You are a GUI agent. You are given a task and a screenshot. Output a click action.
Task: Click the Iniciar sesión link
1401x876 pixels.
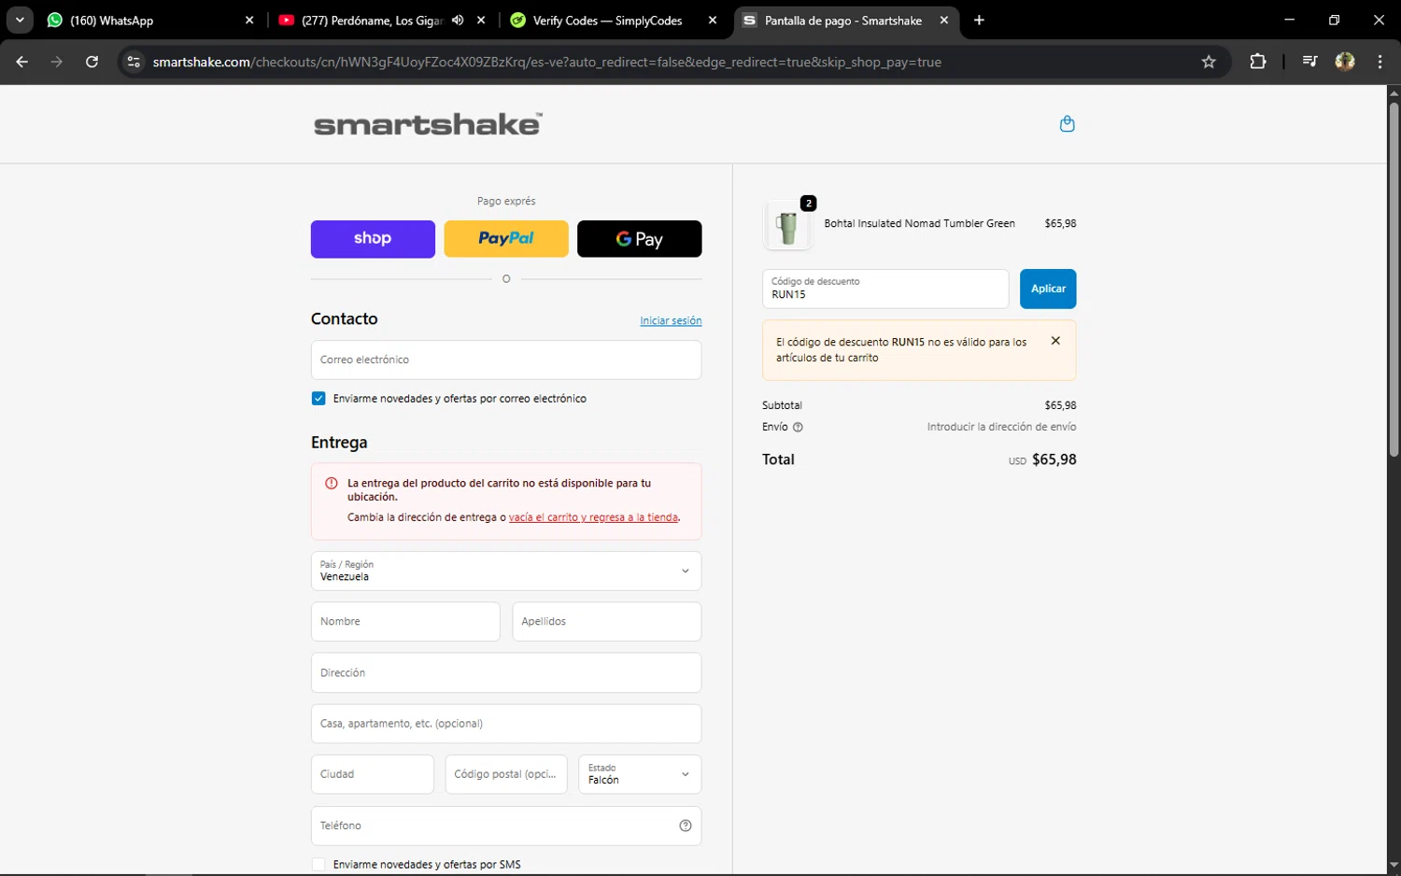(x=671, y=320)
